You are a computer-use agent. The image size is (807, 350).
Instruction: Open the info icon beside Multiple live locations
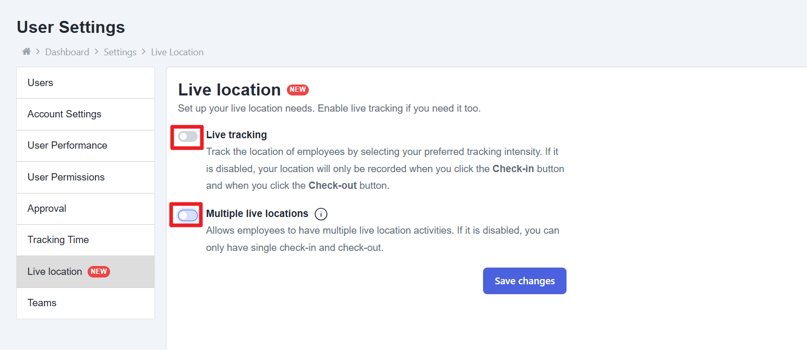click(321, 214)
